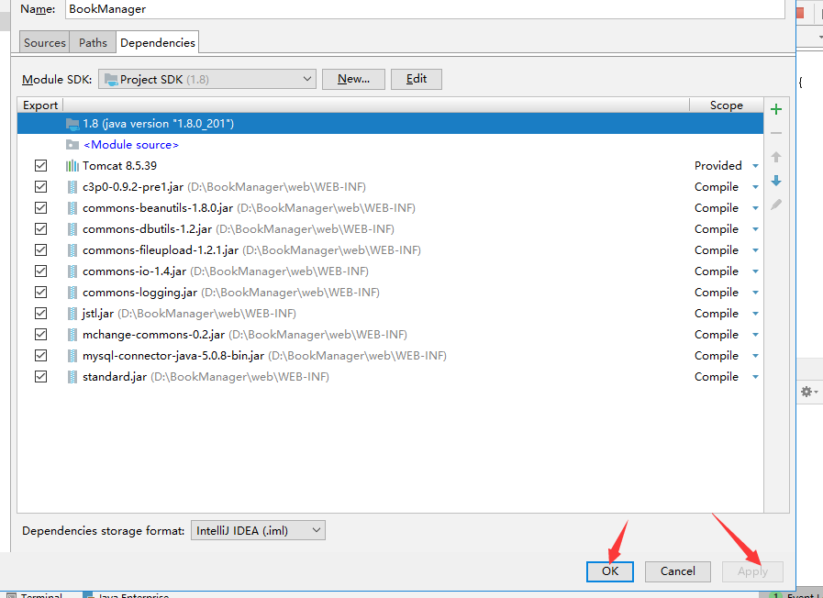Click the Export column header
The width and height of the screenshot is (823, 598).
pyautogui.click(x=39, y=105)
